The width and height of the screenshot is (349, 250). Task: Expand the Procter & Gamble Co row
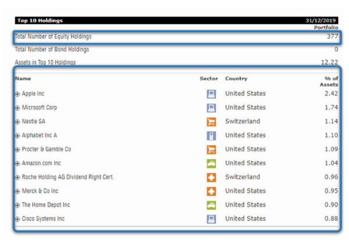17,149
